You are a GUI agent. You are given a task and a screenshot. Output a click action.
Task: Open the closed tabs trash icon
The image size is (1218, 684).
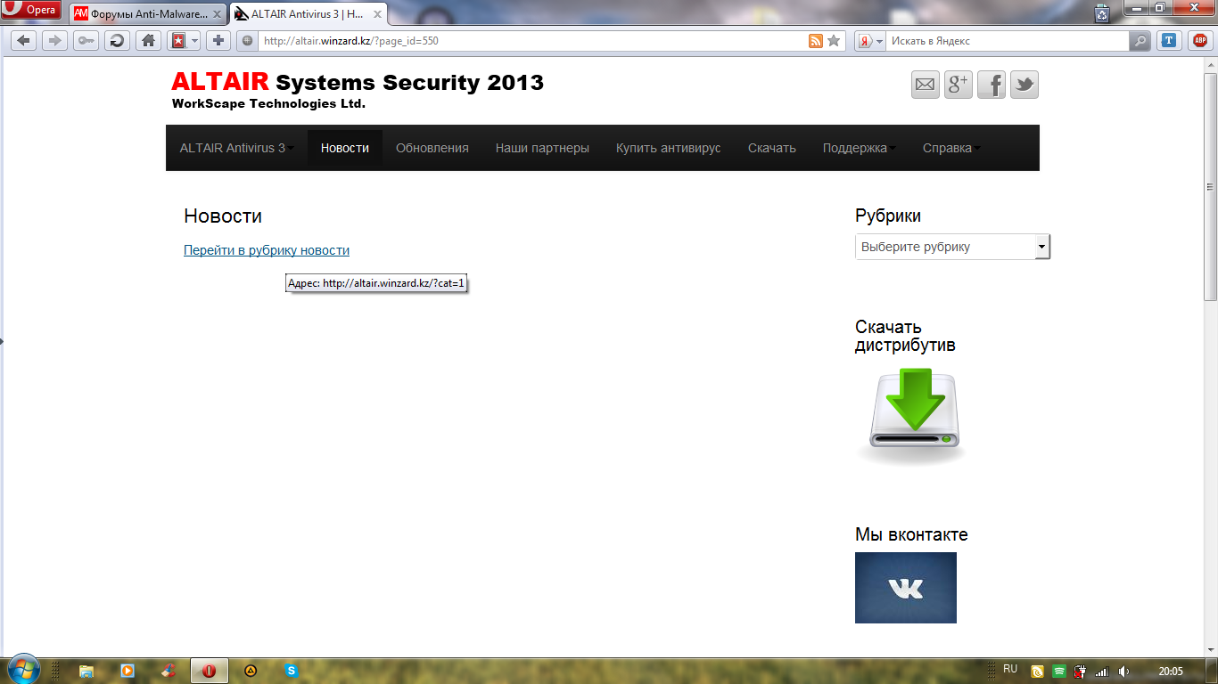(1103, 12)
